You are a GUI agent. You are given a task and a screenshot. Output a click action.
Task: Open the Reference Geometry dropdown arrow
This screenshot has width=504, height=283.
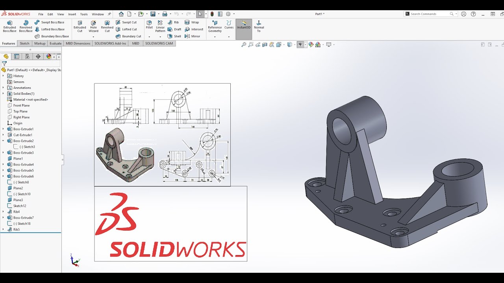[215, 37]
